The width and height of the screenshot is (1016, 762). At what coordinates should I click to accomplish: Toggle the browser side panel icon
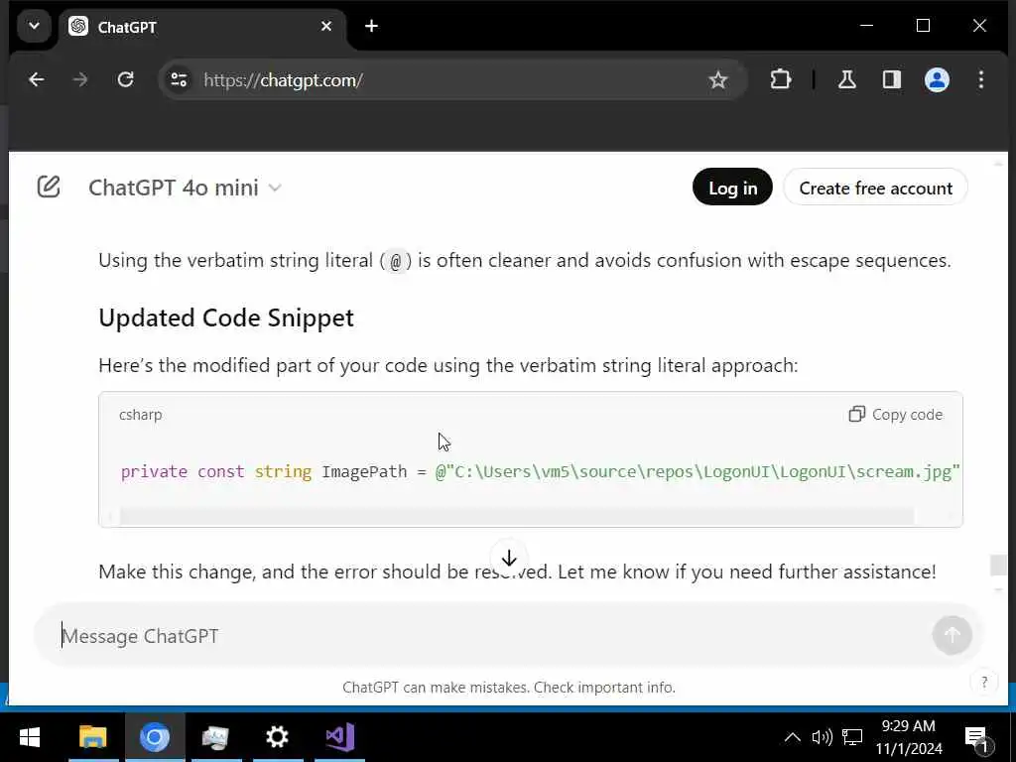click(892, 79)
